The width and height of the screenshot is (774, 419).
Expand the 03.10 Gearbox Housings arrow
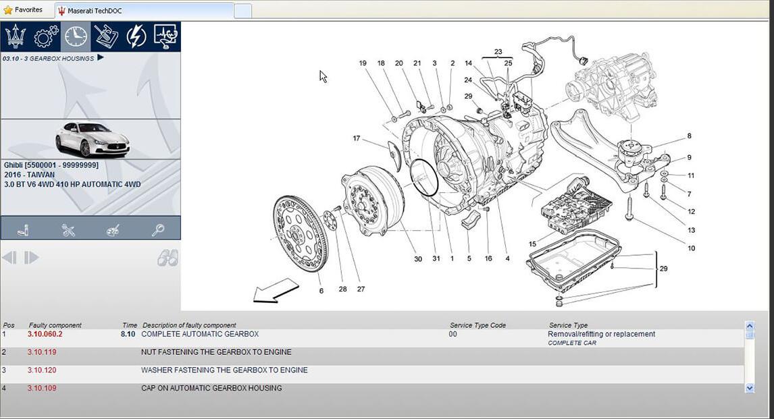pyautogui.click(x=101, y=58)
